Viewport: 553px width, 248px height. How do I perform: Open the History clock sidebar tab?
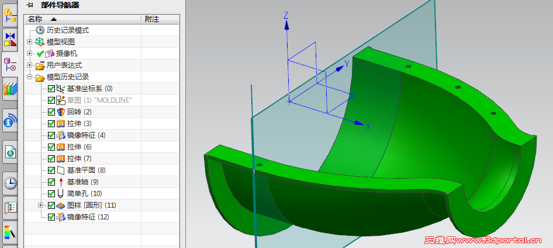point(11,183)
